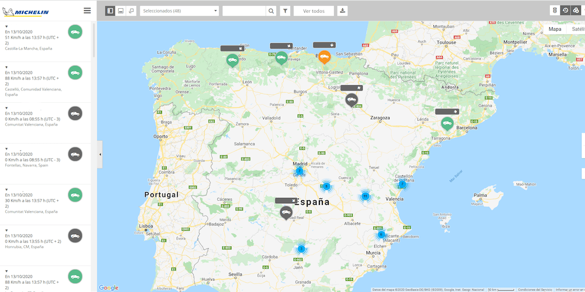Open the history clock icon
The image size is (585, 292).
(565, 11)
